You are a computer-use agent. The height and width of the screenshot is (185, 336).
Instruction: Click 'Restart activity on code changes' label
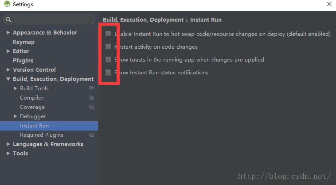156,47
